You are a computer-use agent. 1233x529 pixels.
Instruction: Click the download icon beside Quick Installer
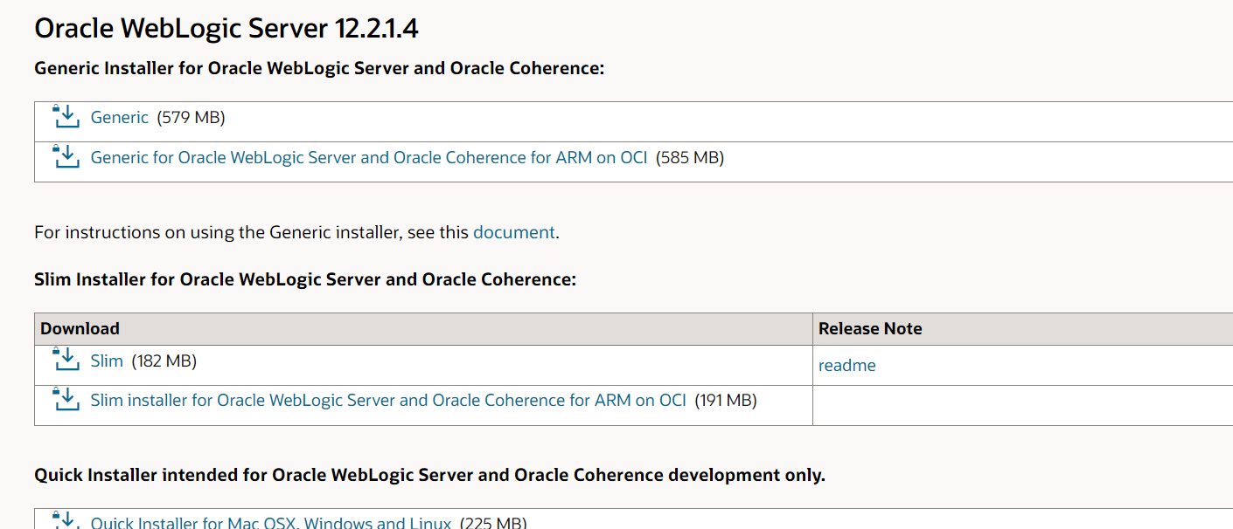(66, 520)
